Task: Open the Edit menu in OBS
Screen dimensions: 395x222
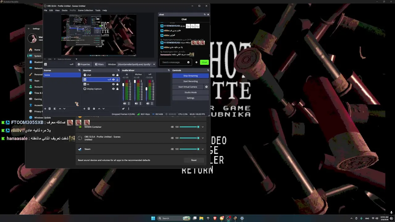Action: [51, 10]
